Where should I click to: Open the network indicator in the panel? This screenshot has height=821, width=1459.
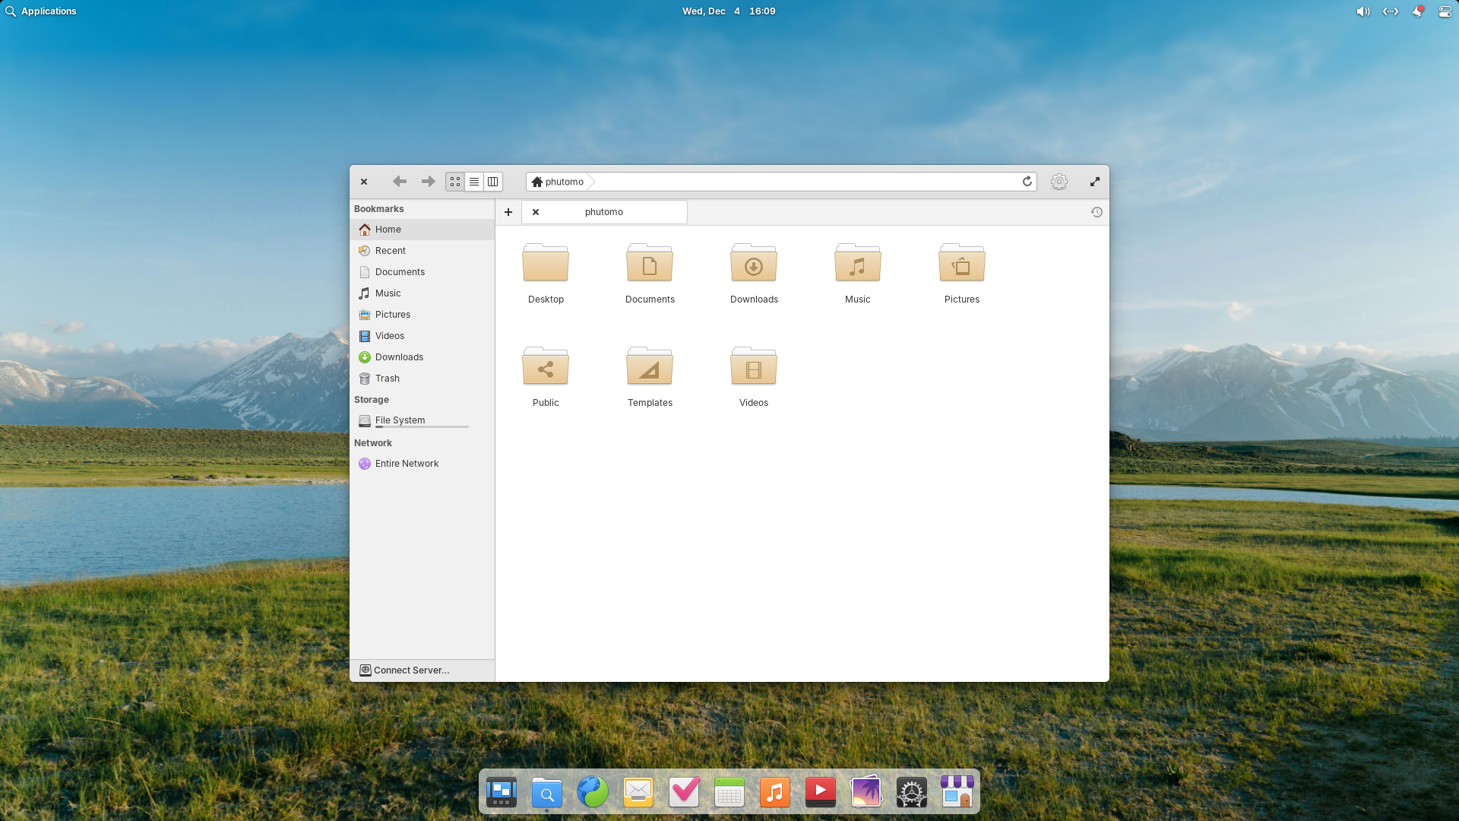point(1390,11)
